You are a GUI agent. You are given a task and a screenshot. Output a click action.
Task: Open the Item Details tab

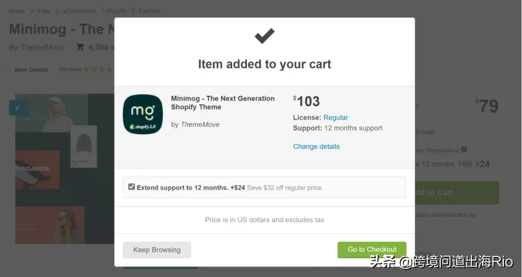coord(32,70)
